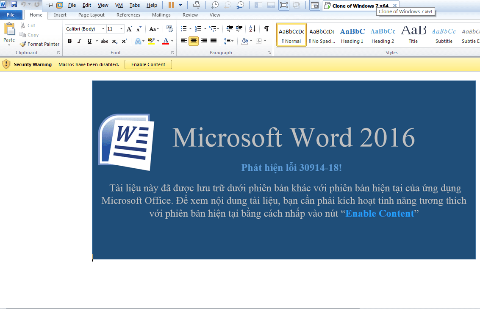Click the Bullets list icon

184,29
